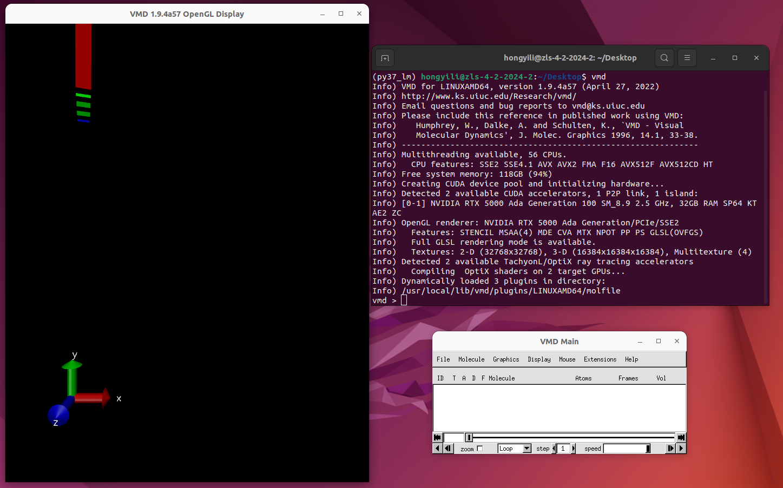This screenshot has width=783, height=488.
Task: Open the terminal hamburger menu
Action: click(687, 58)
